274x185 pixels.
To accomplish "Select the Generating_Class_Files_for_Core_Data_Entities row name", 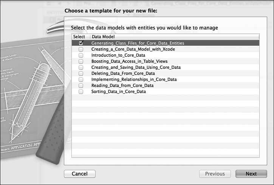I will (138, 43).
